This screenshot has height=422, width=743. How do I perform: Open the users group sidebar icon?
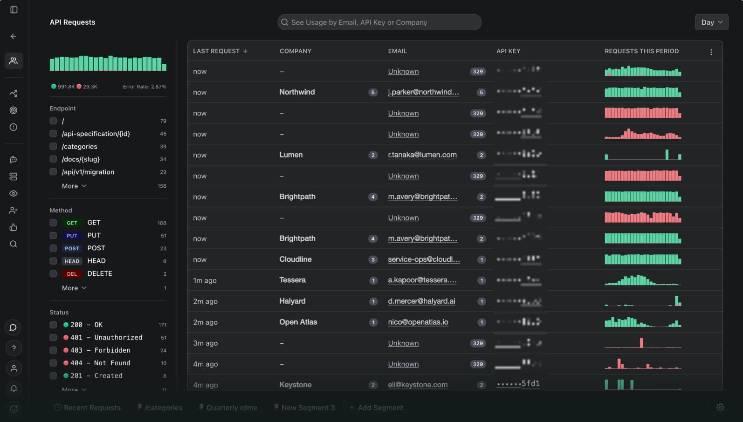tap(14, 61)
